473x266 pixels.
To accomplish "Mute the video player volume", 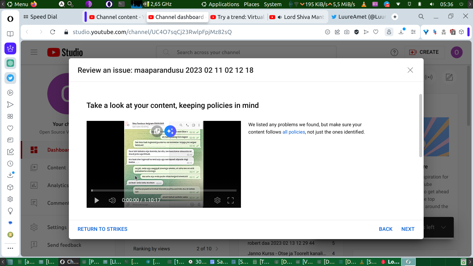I will pyautogui.click(x=112, y=200).
